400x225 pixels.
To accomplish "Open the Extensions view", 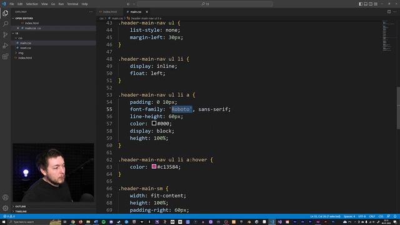I will (6, 56).
